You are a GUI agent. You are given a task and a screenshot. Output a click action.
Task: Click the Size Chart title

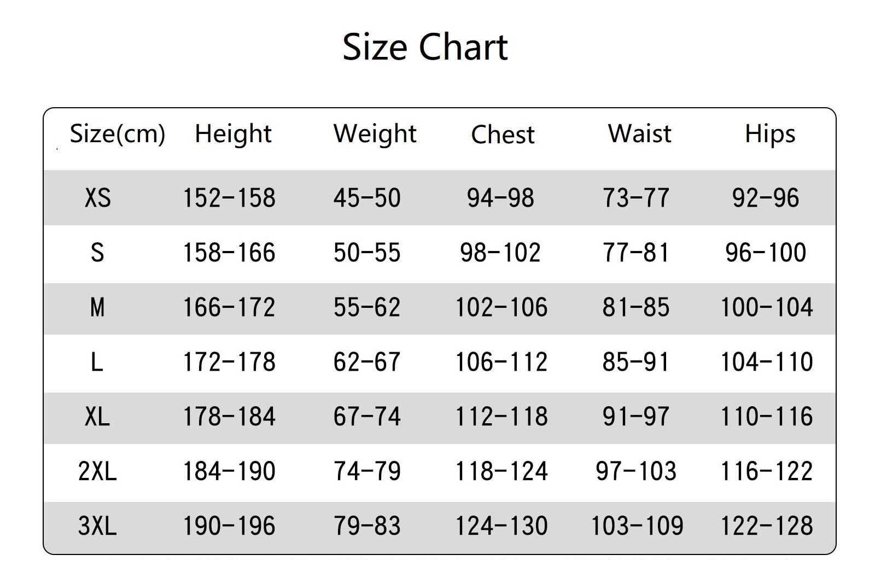[425, 47]
